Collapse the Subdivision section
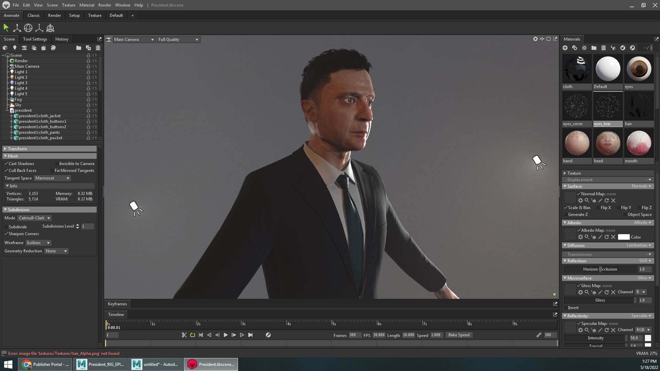The height and width of the screenshot is (371, 660). point(50,210)
